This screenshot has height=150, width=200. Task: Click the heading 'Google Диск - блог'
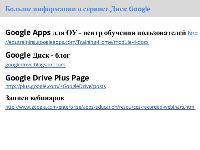coord(38,55)
